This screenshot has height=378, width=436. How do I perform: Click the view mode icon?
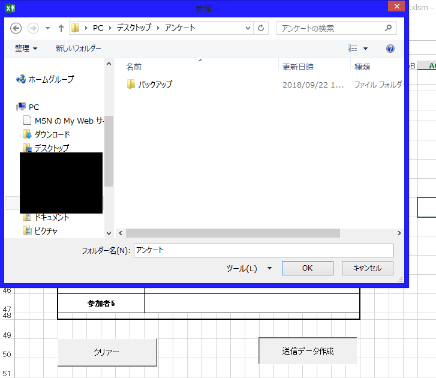[353, 49]
